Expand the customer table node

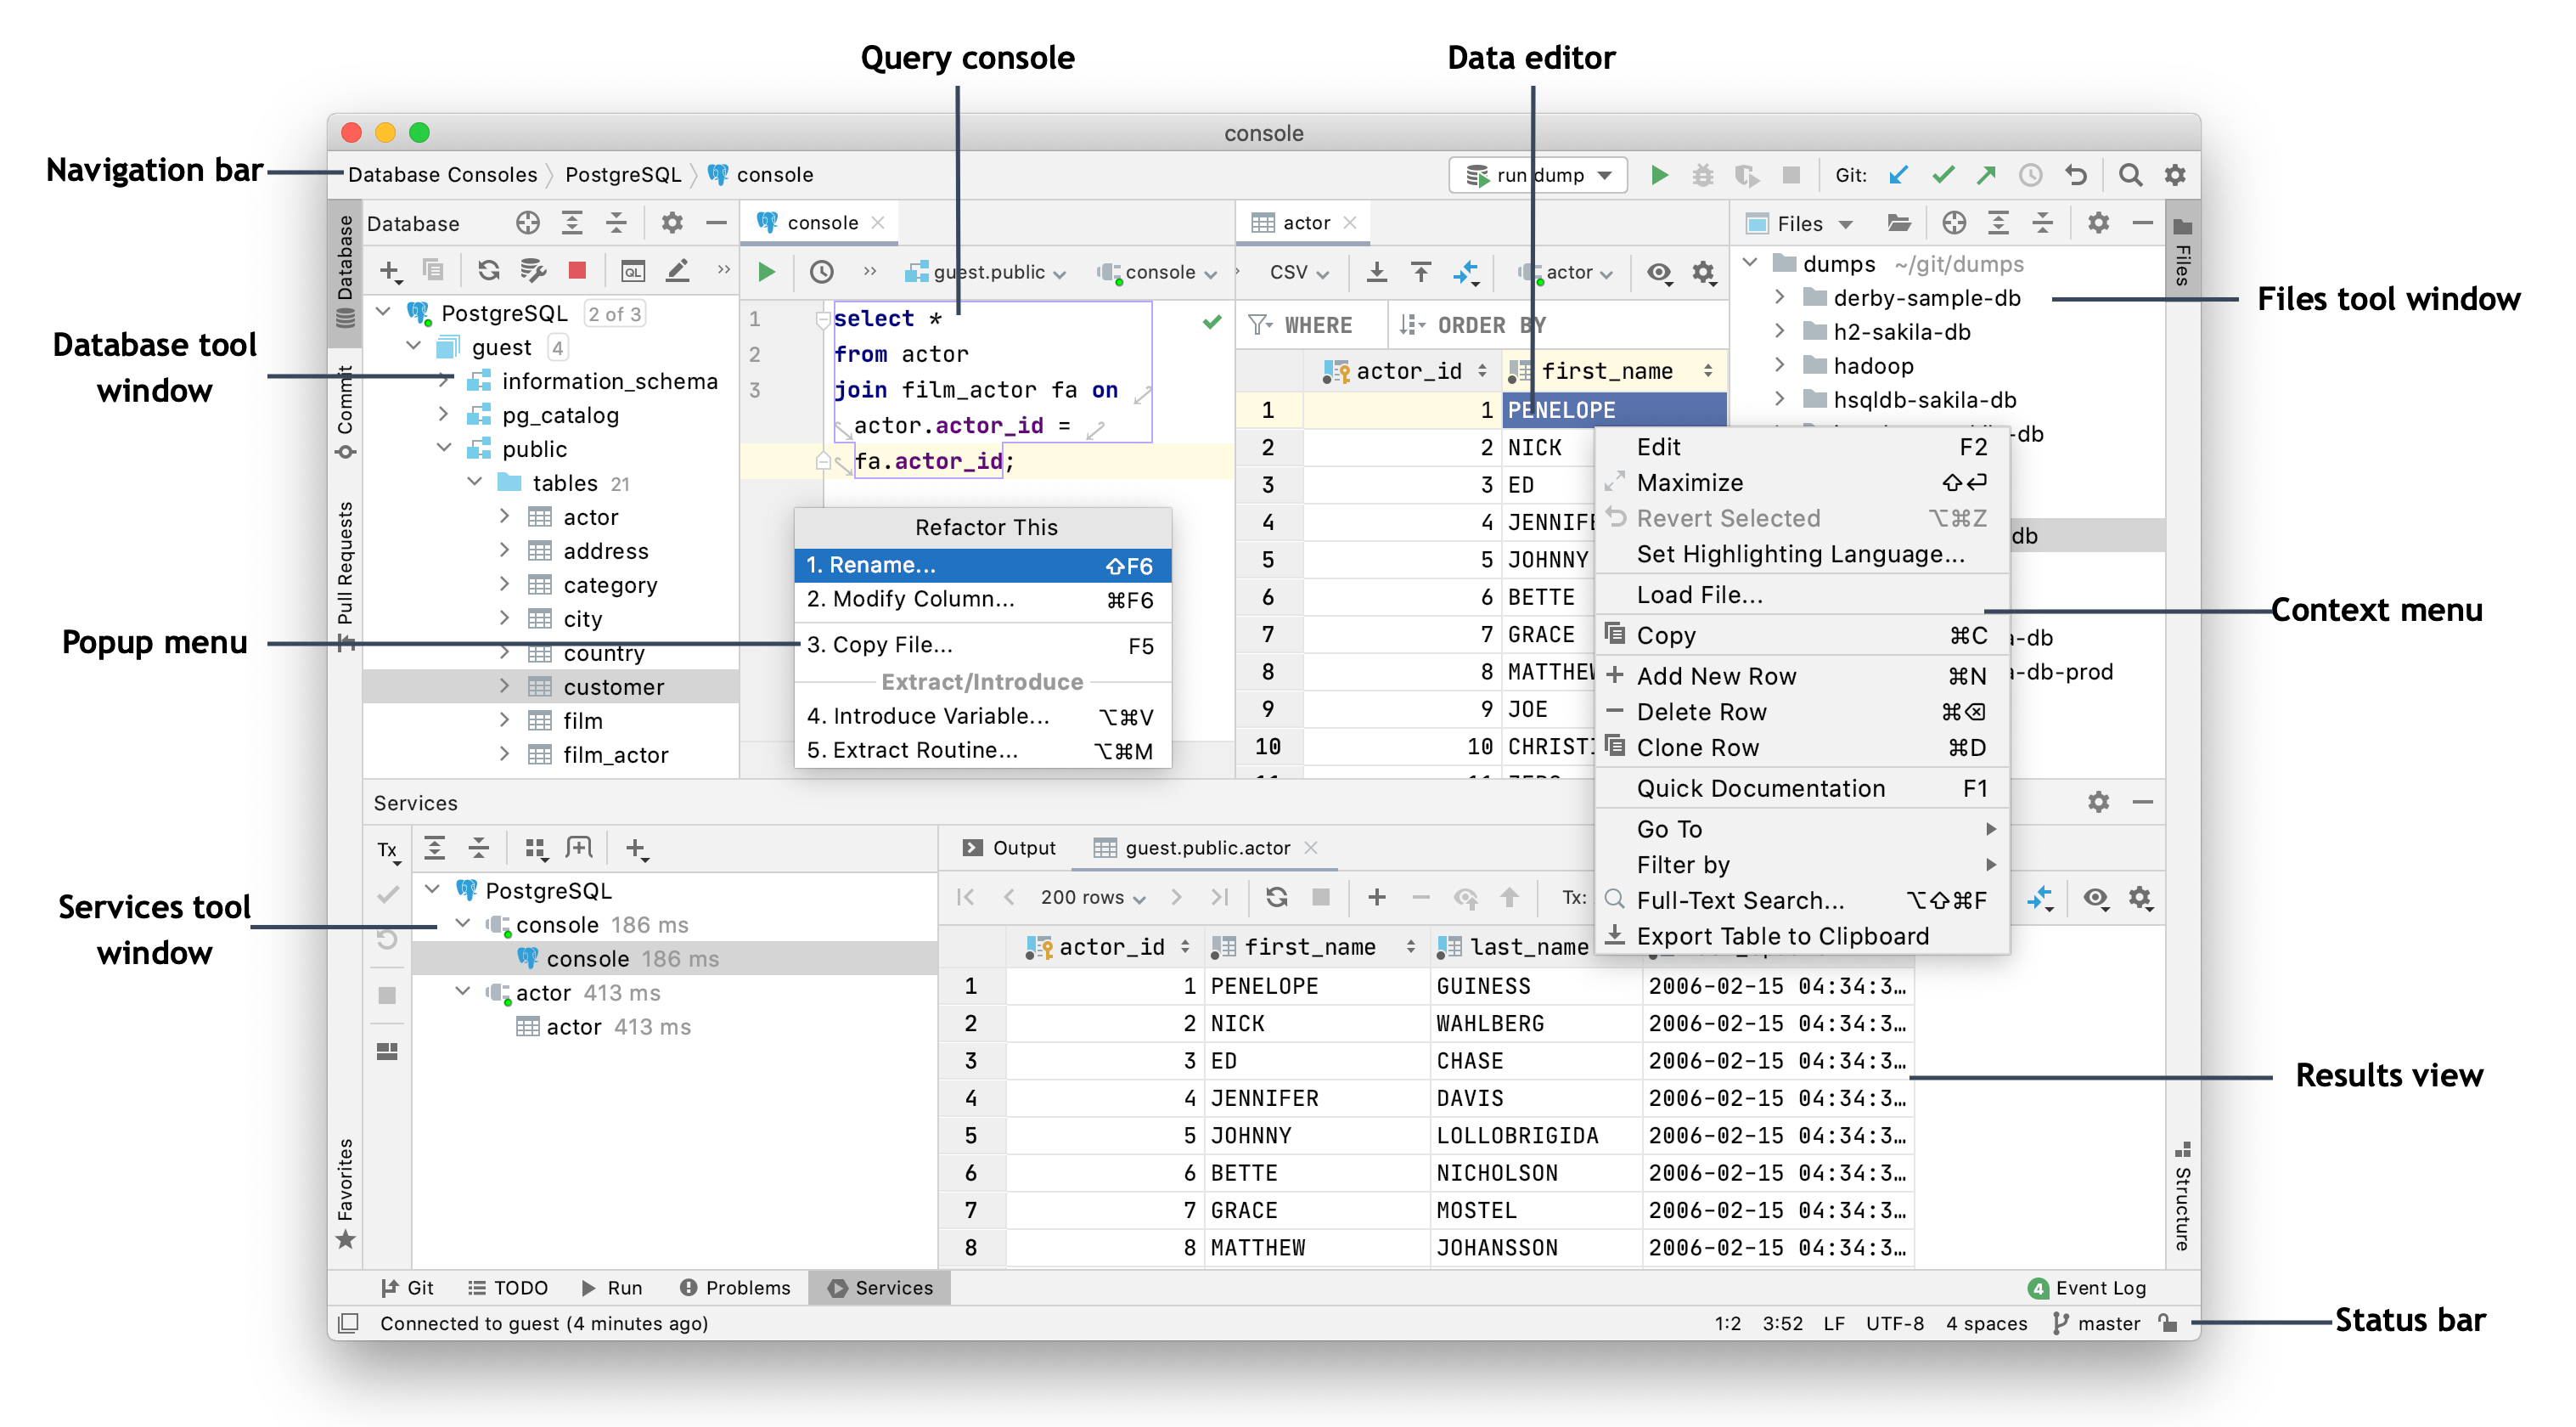[504, 686]
